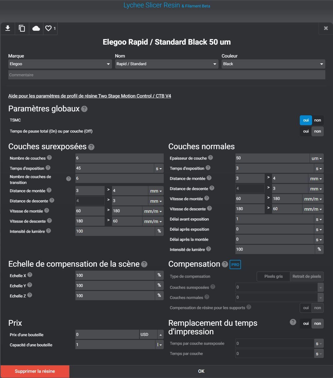Click help icon for Compensation de résine pour les supports
Viewport: 333px width, 378px height.
point(249,307)
